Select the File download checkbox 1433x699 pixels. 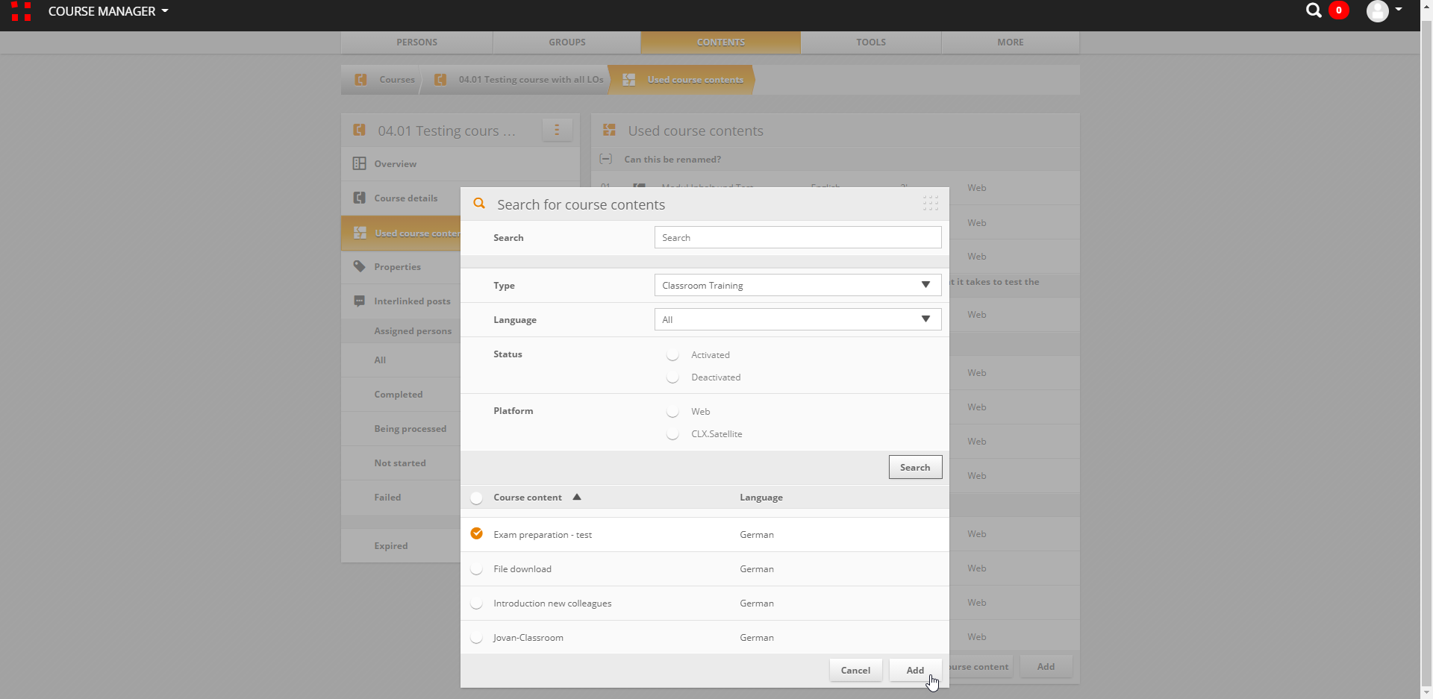(476, 569)
